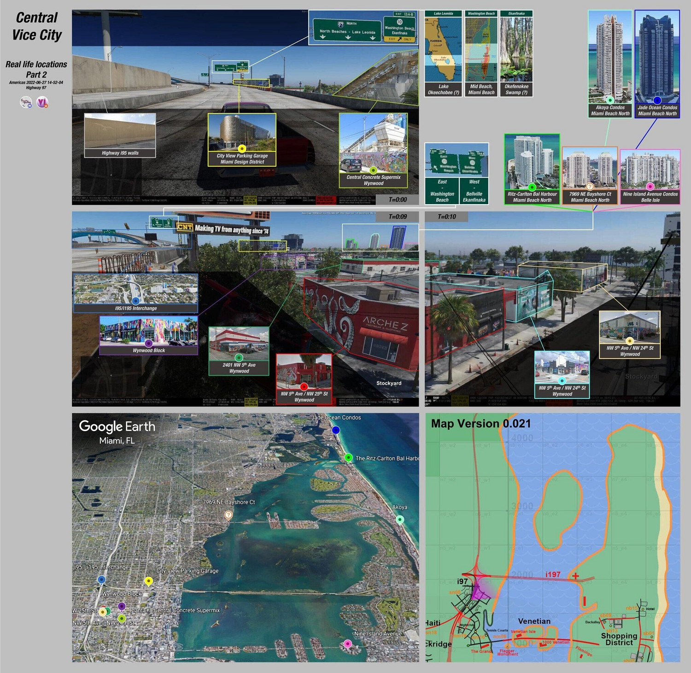Open the 2401 NW 5th Ave Wynwood photo
691x673 pixels.
point(239,345)
